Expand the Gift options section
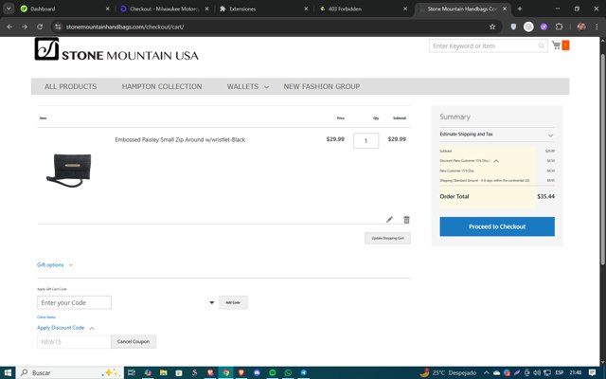Image resolution: width=606 pixels, height=379 pixels. click(x=55, y=265)
